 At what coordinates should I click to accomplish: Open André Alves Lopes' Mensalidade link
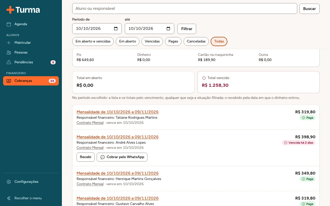tap(118, 137)
